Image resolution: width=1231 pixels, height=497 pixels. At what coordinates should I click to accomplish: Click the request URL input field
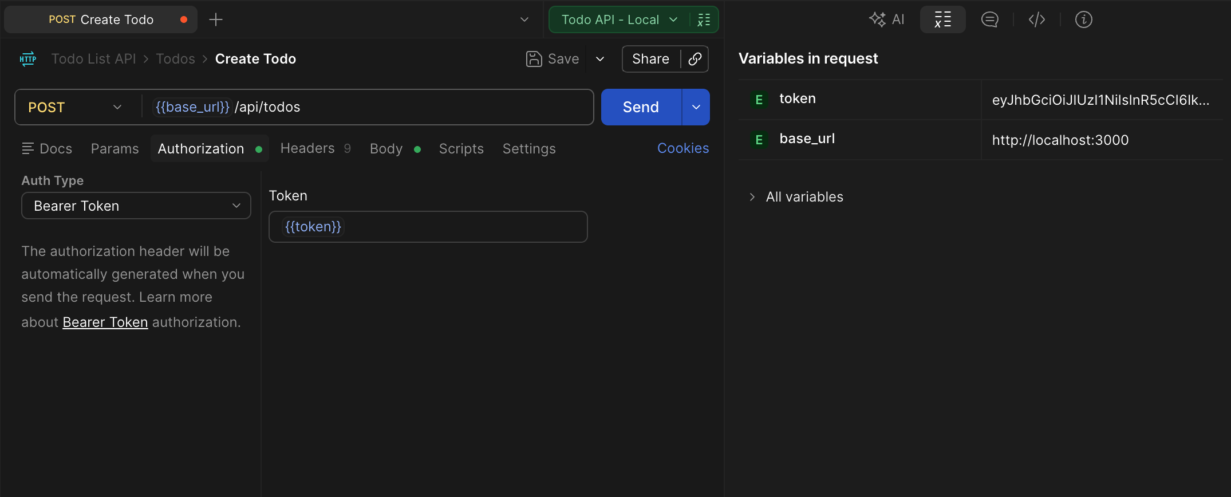tap(368, 107)
